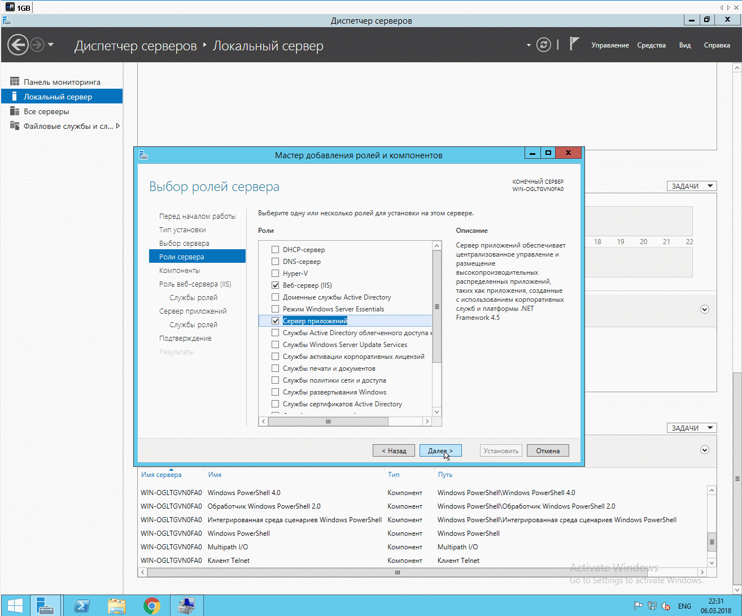742x616 pixels.
Task: Click the scroll-down arrow of the components table
Action: (x=712, y=563)
